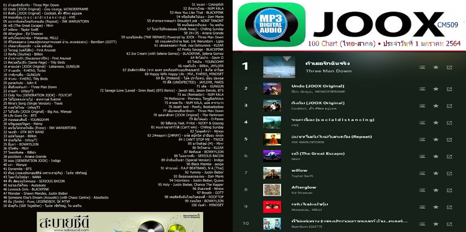This screenshot has height=232, width=466.
Task: Share the Maiyarap, MILLI song
Action: point(449,207)
